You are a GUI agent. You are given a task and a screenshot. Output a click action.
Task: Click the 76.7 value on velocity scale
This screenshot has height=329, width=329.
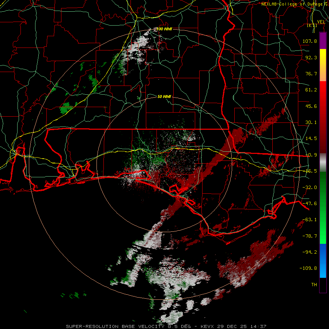tap(311, 73)
